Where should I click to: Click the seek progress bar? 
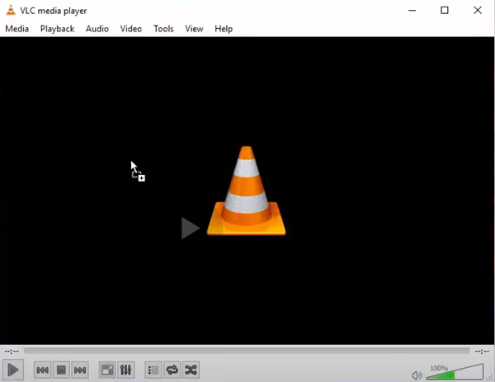point(247,351)
